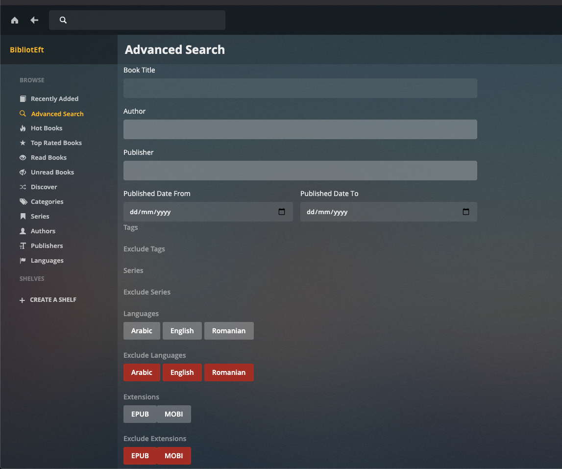Click the Unread Books crossed-eye icon
The image size is (562, 469).
click(x=23, y=172)
